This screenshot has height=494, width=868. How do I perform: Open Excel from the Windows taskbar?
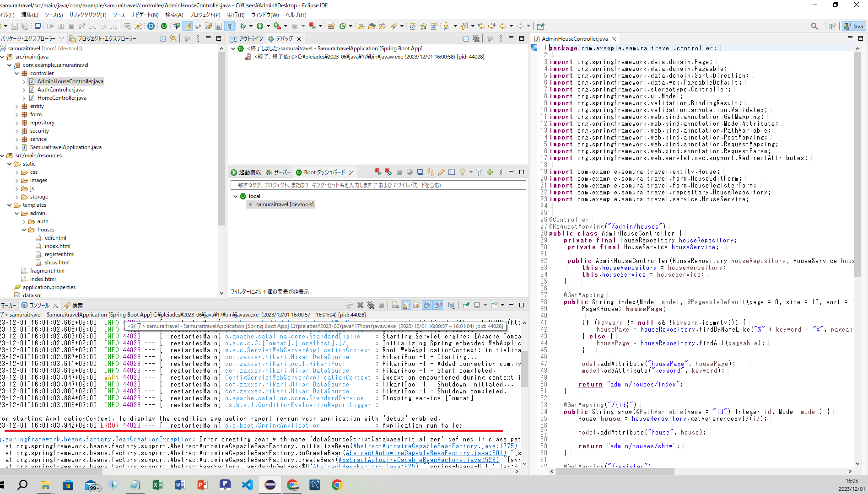point(157,485)
